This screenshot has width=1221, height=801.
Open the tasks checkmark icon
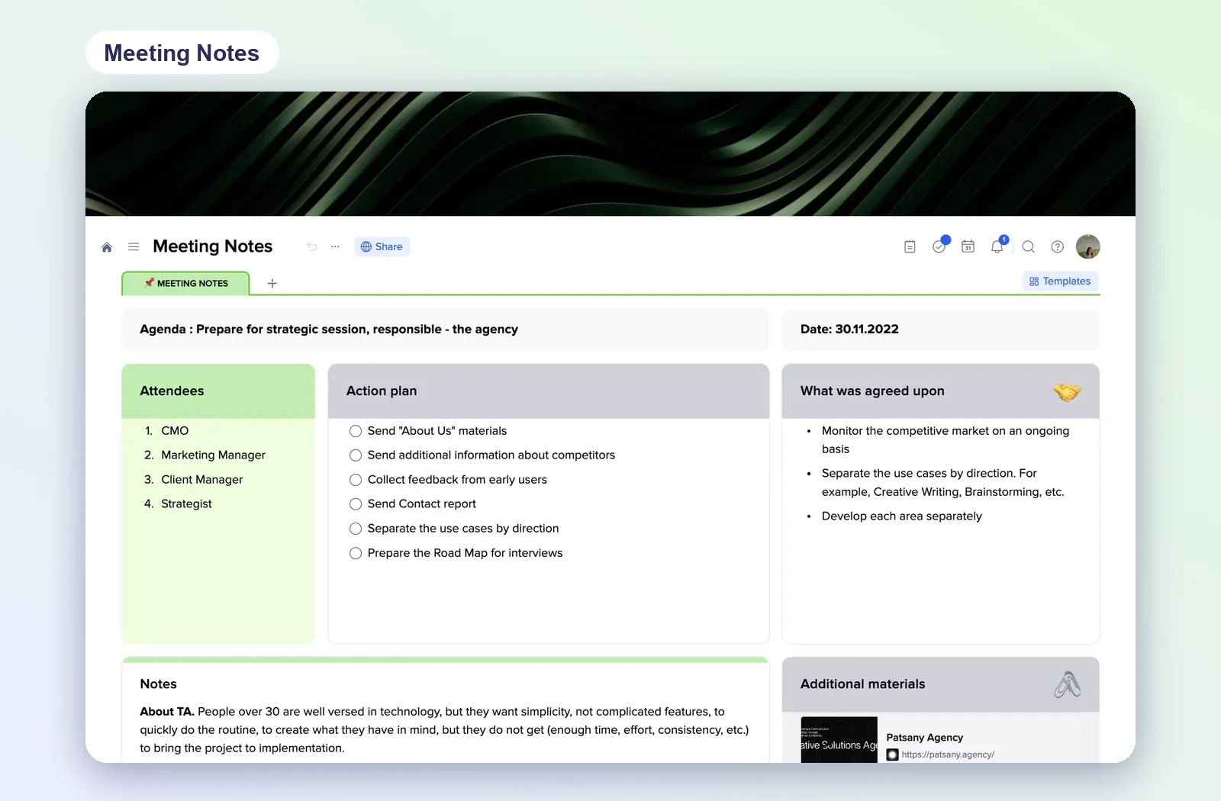click(x=939, y=246)
